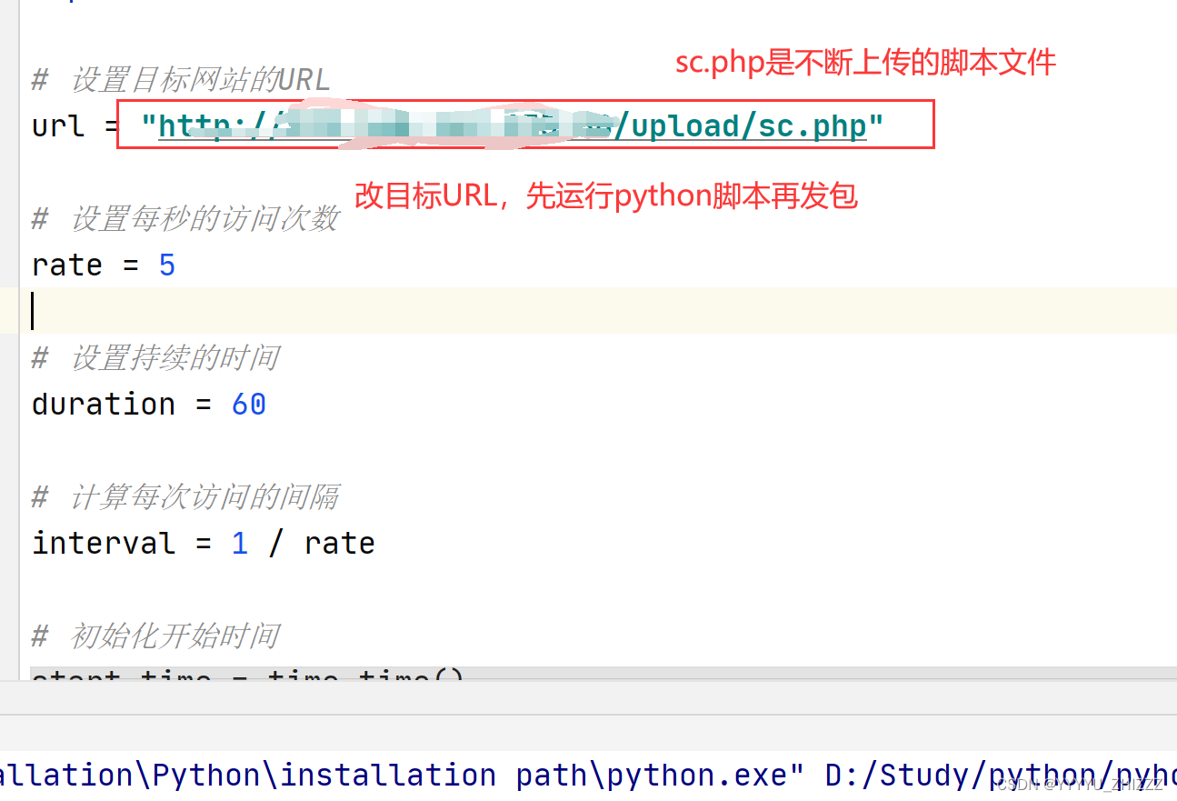Click the interval variable name
The image size is (1177, 801).
coord(105,543)
